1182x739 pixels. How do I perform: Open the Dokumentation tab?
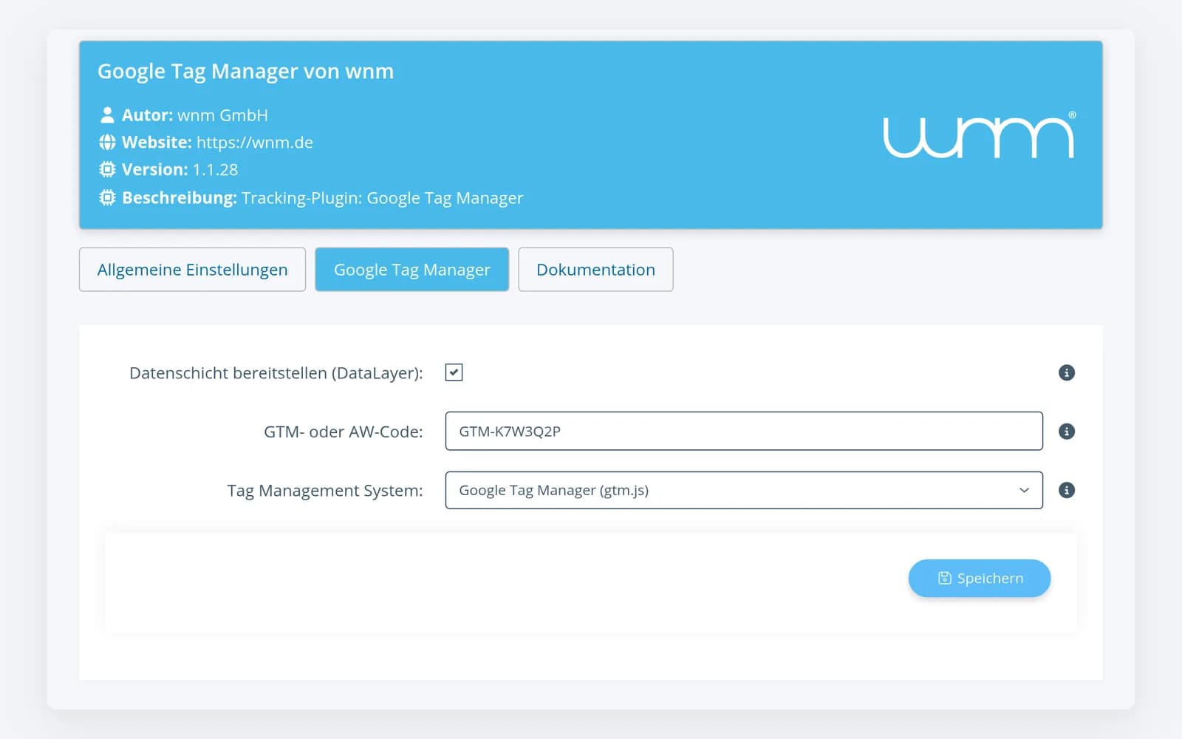tap(595, 270)
